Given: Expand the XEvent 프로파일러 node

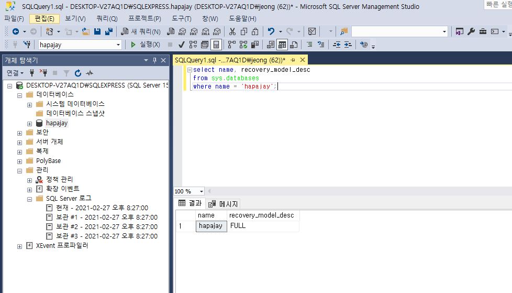Looking at the screenshot, I should (19, 246).
